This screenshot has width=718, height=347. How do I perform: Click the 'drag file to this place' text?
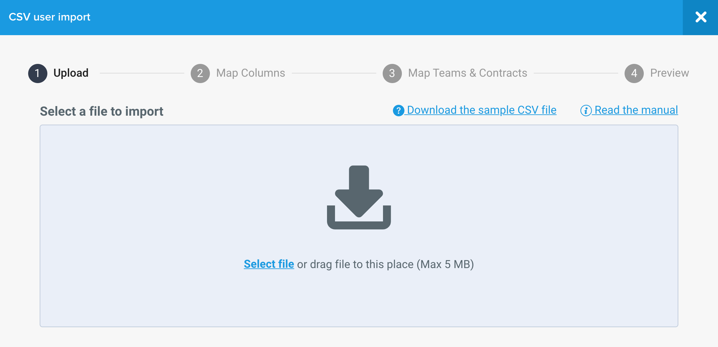[362, 264]
